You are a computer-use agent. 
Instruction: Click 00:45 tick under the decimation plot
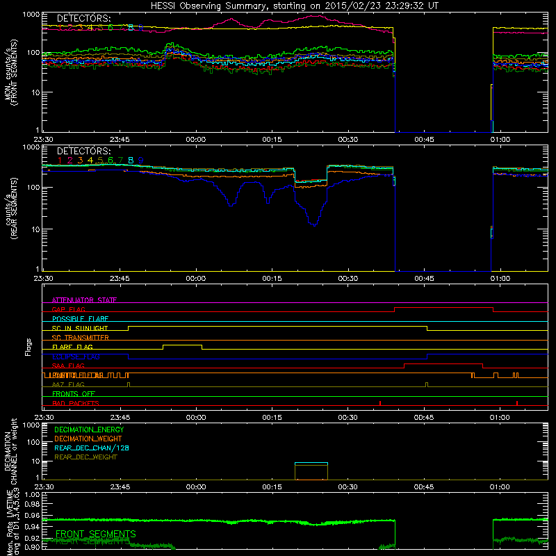[x=424, y=487]
